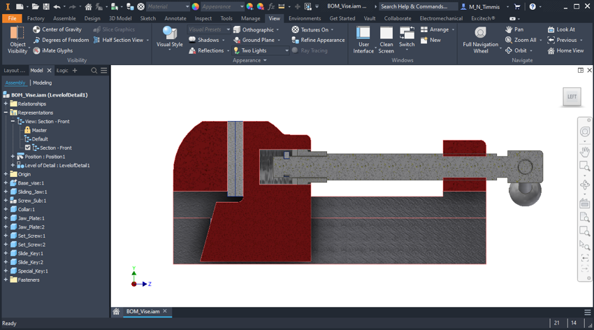Click the Material dropdown field

click(x=168, y=6)
